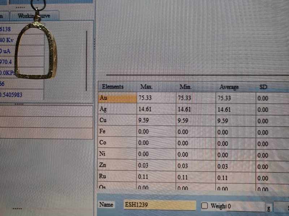Select the Ru element row
Image resolution: width=289 pixels, height=216 pixels.
coord(117,177)
